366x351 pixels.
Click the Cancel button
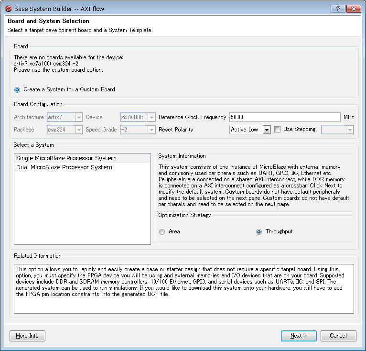[338, 336]
